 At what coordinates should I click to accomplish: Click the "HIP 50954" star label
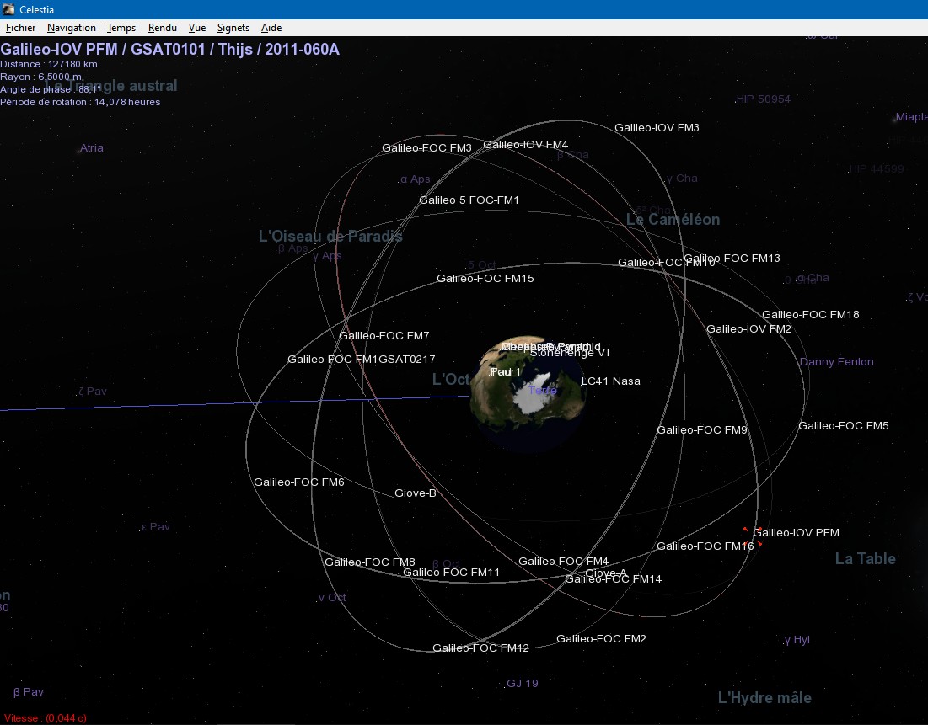(763, 99)
